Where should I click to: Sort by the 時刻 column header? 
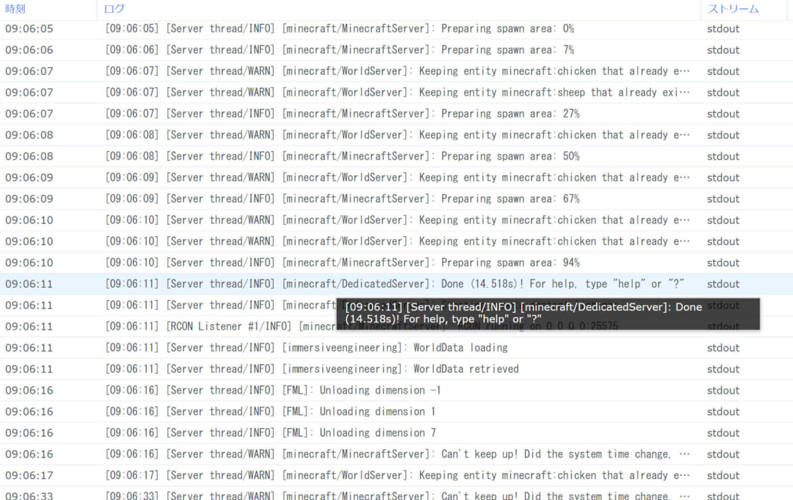(15, 9)
